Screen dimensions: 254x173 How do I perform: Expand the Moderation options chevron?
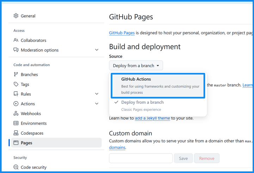(97, 50)
